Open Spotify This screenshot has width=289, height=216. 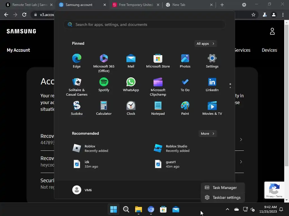104,85
